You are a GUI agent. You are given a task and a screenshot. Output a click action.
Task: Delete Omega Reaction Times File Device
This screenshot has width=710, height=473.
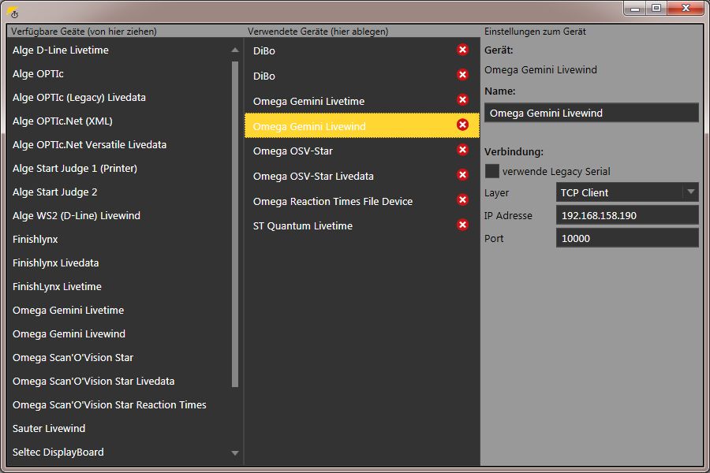pos(462,200)
